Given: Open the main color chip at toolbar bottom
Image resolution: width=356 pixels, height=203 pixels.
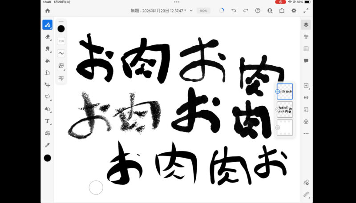Looking at the screenshot, I should (x=48, y=158).
